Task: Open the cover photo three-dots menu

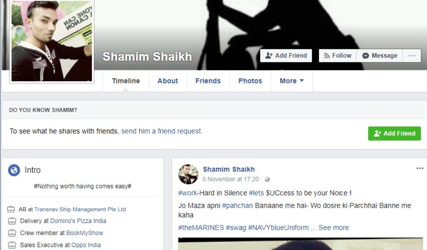Action: (x=412, y=56)
